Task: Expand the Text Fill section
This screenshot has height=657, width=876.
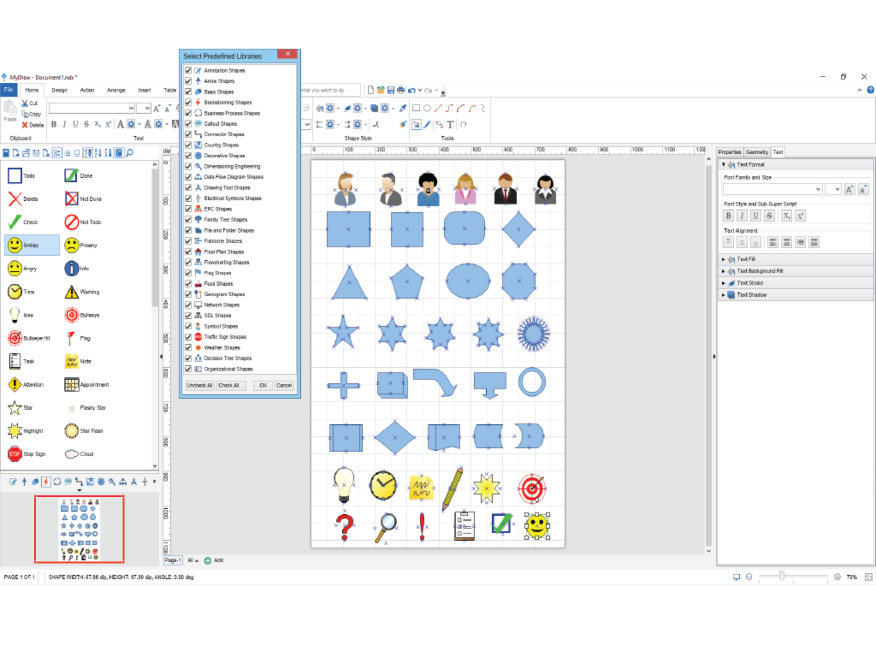Action: tap(723, 259)
